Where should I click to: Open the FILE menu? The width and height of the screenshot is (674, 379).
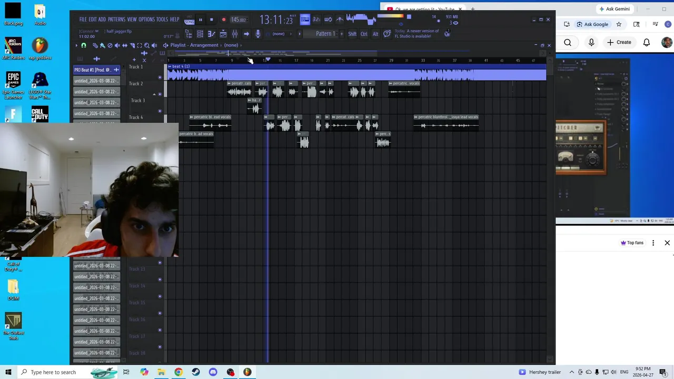83,19
